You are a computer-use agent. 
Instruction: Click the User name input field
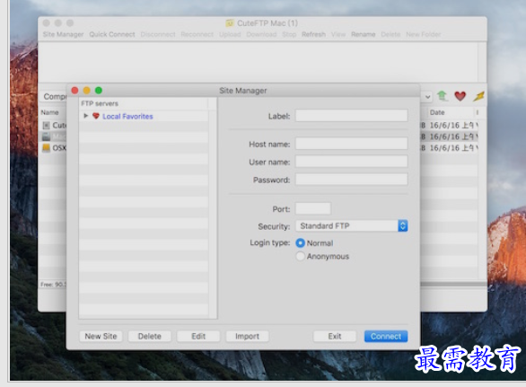352,162
